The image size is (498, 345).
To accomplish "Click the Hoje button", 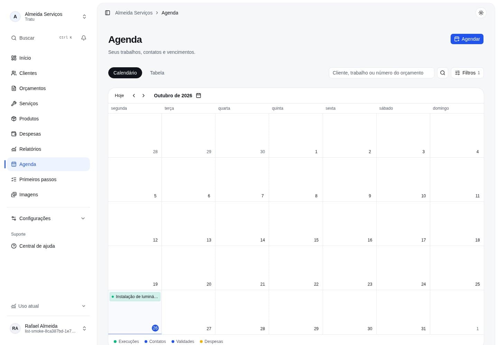I will (x=119, y=96).
